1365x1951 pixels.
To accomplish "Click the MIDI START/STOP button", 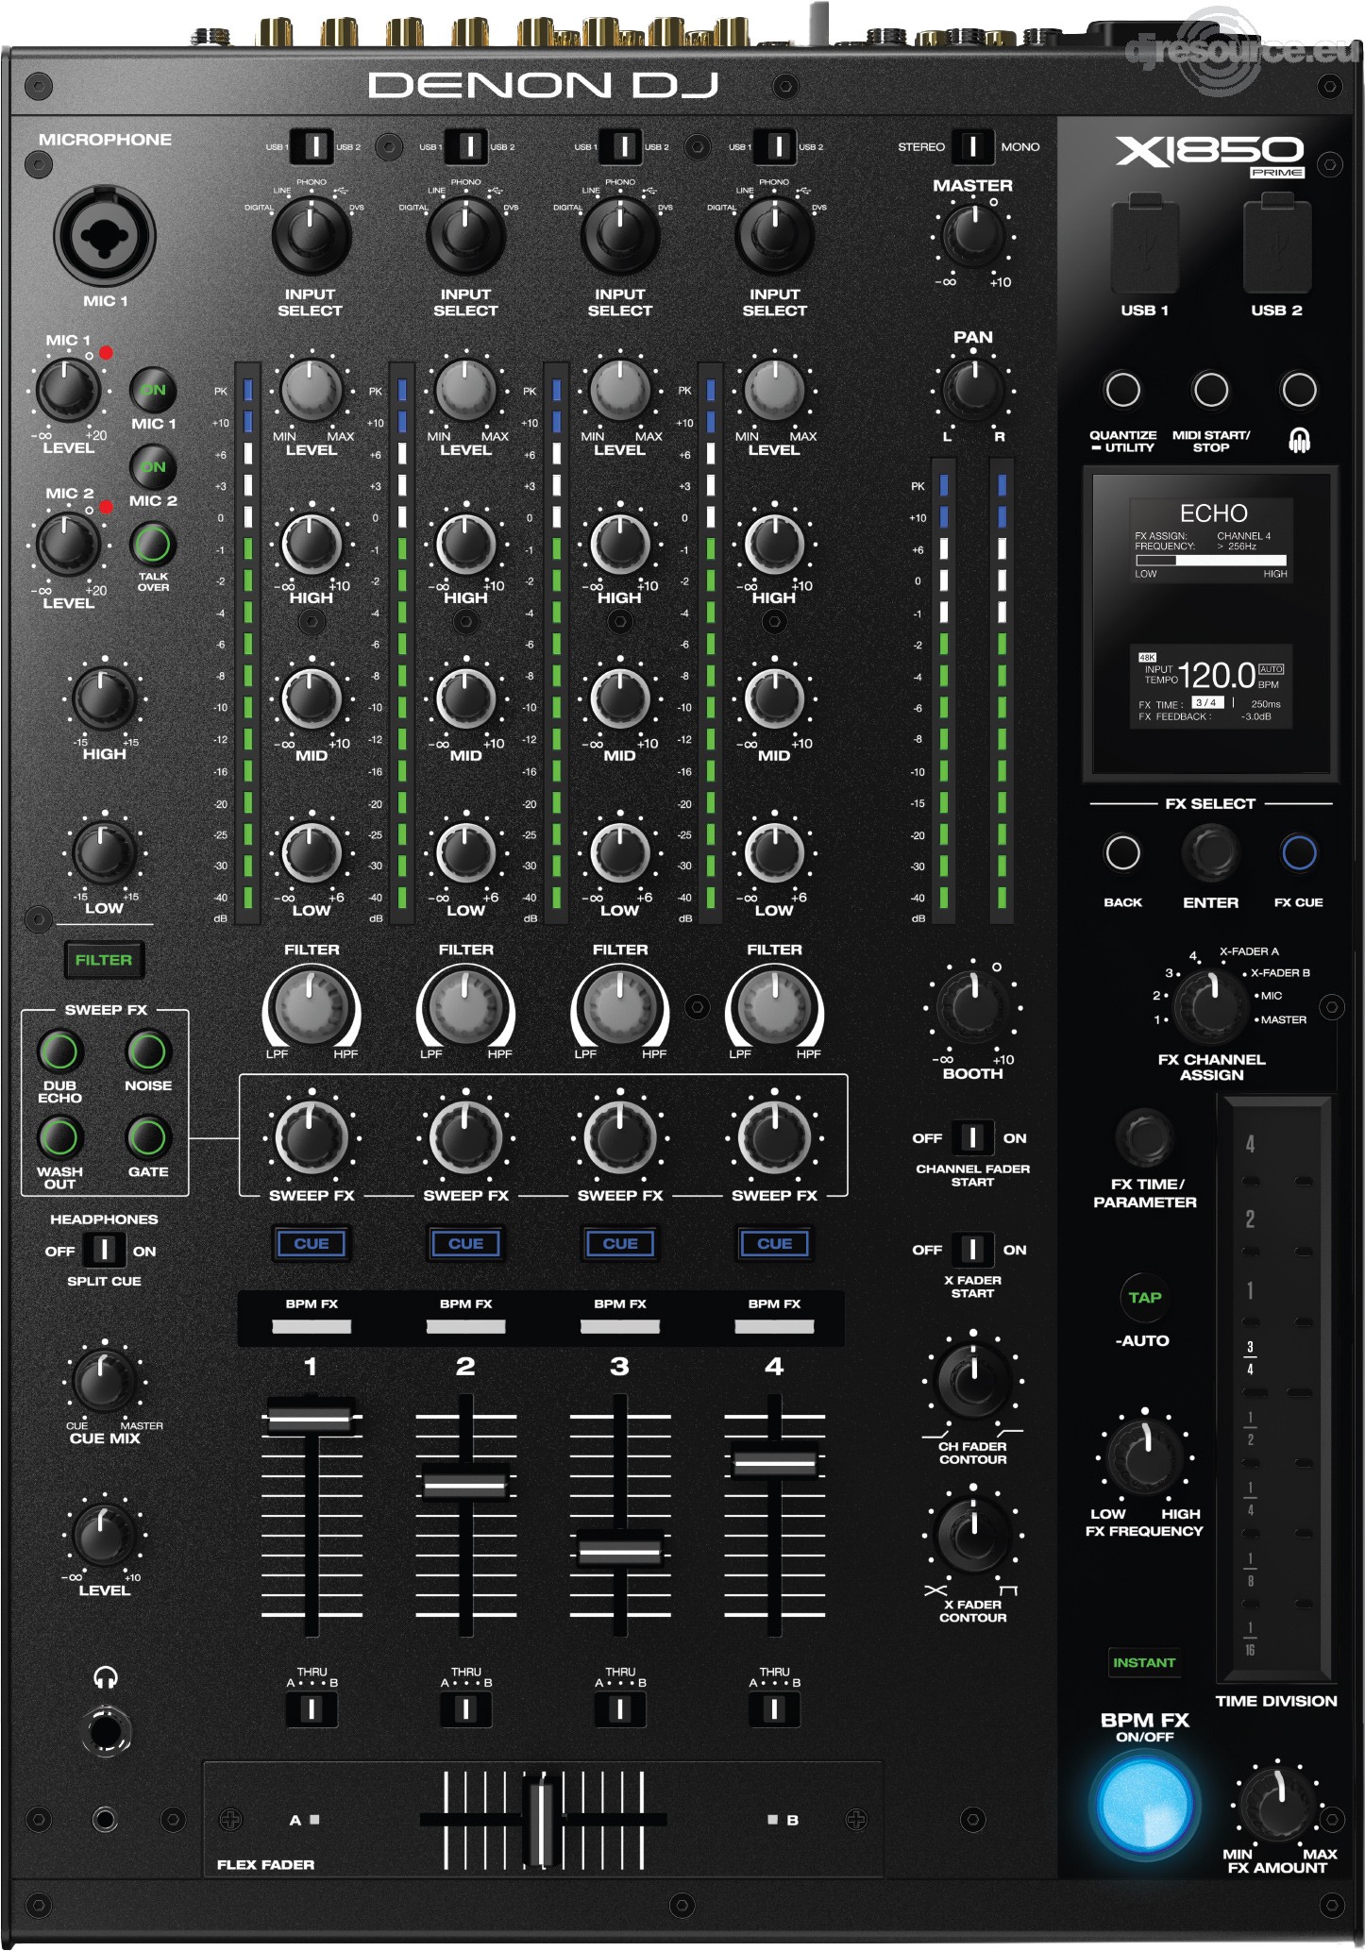I will click(x=1211, y=390).
